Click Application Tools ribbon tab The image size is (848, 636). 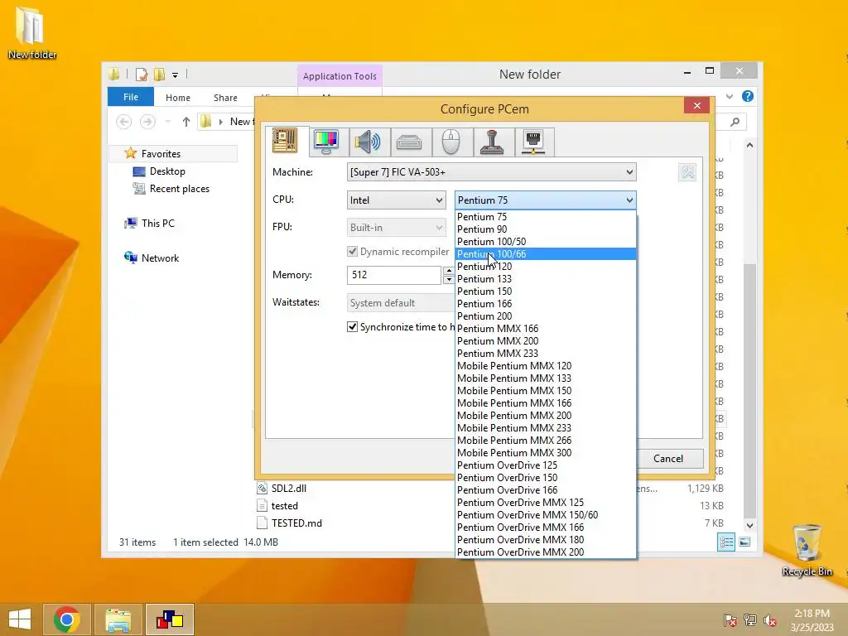pos(340,76)
